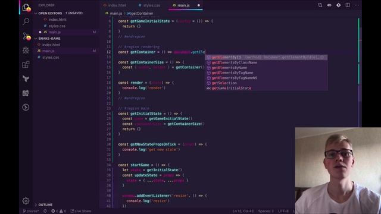Open index.html in SNAKE-GAME folder
Screen dimensions: 381x214
click(51, 45)
